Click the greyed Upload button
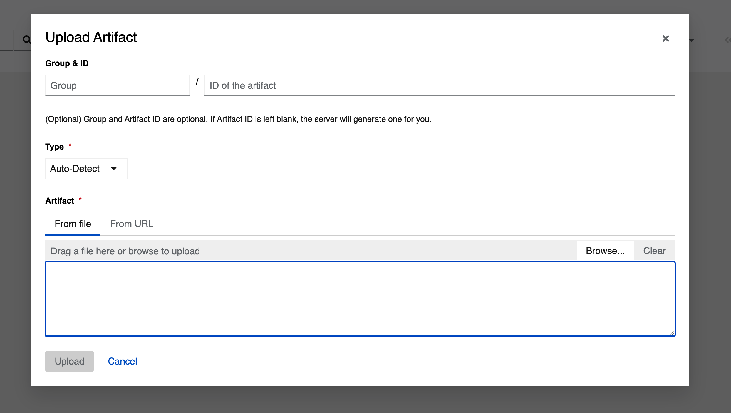The width and height of the screenshot is (731, 413). (x=69, y=361)
